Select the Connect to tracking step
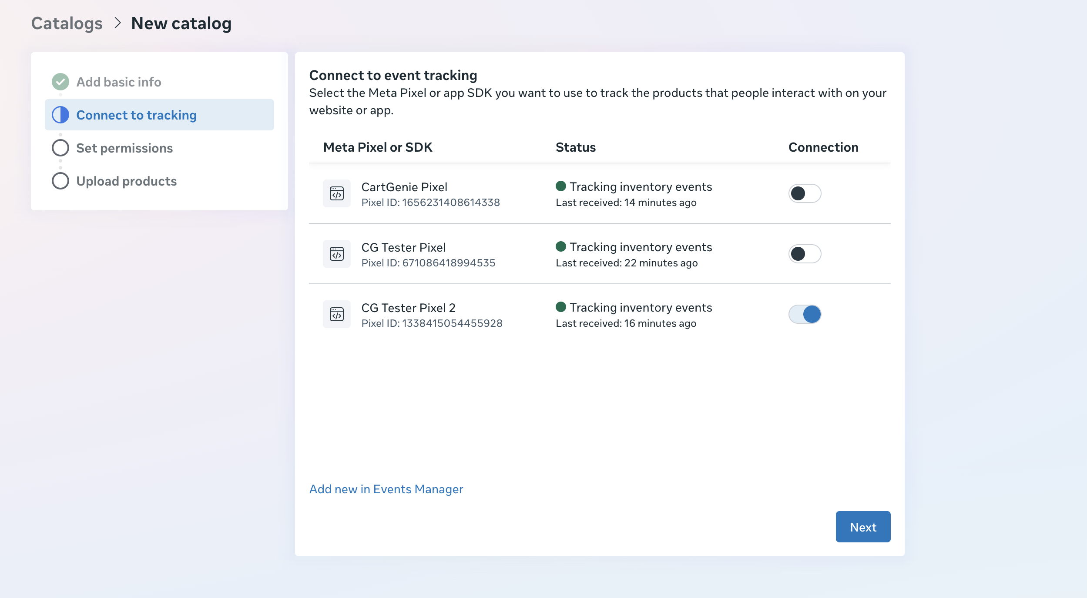 [x=136, y=115]
